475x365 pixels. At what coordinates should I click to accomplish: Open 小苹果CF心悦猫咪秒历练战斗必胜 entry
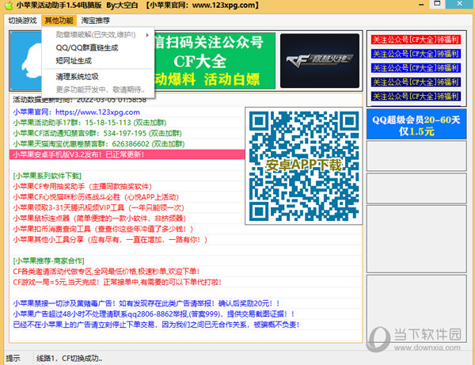coord(127,197)
